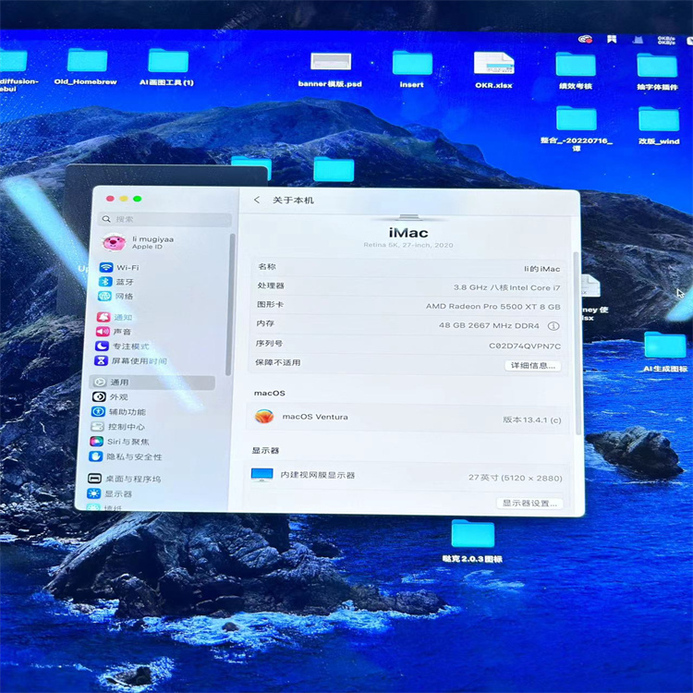
Task: Select the 通用 general gear item
Action: [x=152, y=383]
